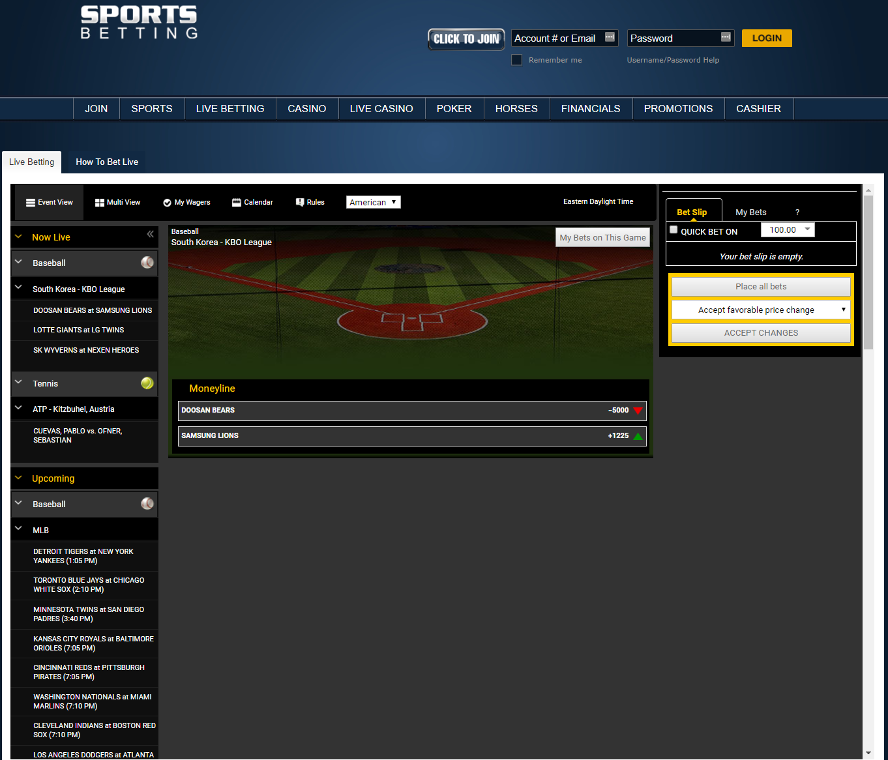Screen dimensions: 888x760
Task: Open CUEVAS, PABLO vs. OFNER, SEBASTIAN match
Action: (78, 435)
